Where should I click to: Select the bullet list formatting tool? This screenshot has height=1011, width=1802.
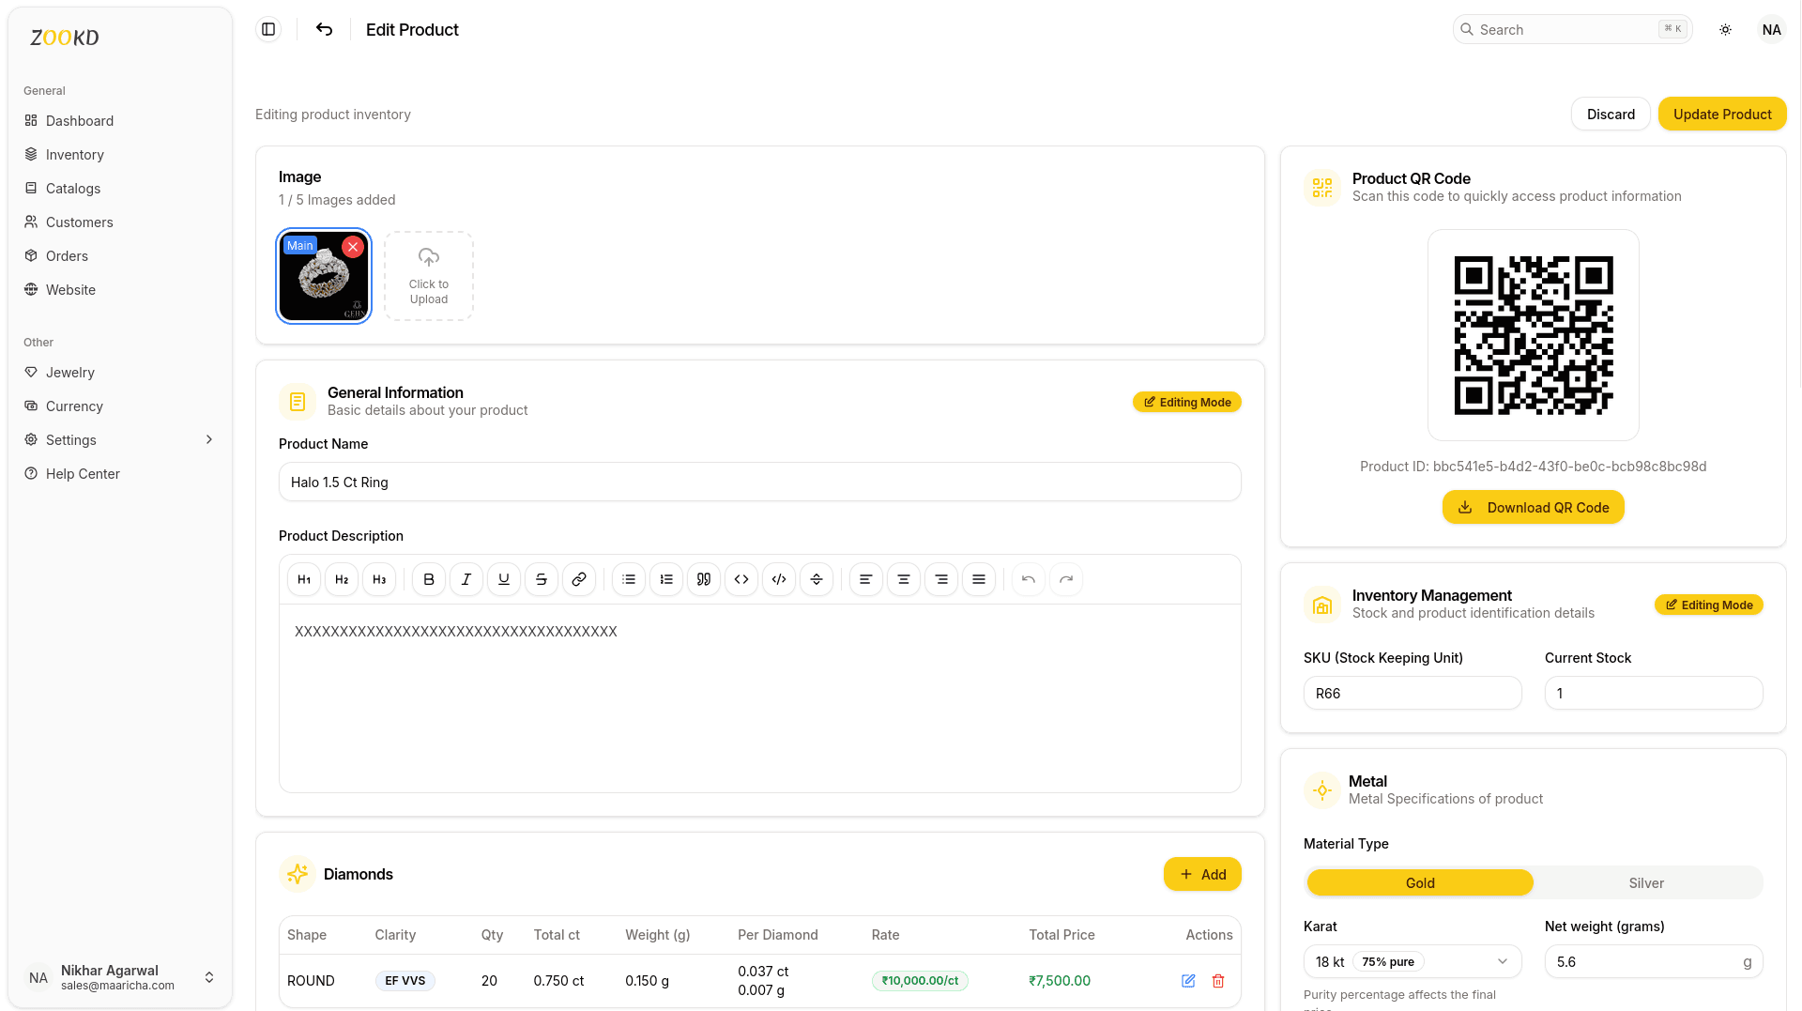coord(629,579)
